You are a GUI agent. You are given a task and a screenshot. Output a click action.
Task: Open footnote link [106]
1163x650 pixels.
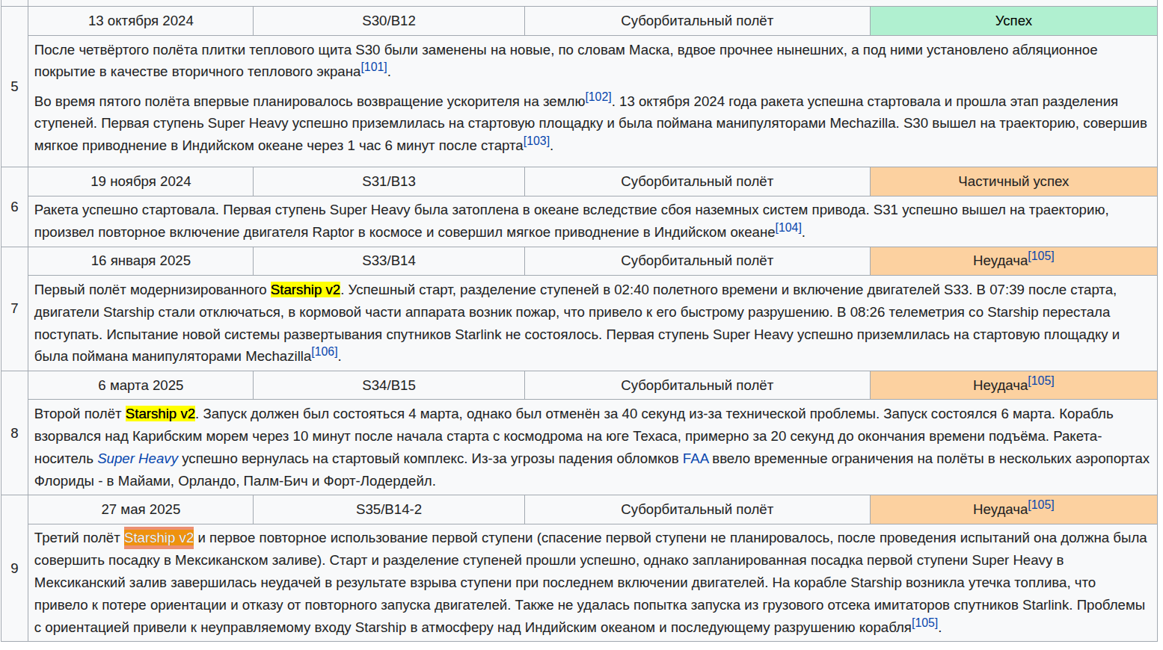pos(325,352)
